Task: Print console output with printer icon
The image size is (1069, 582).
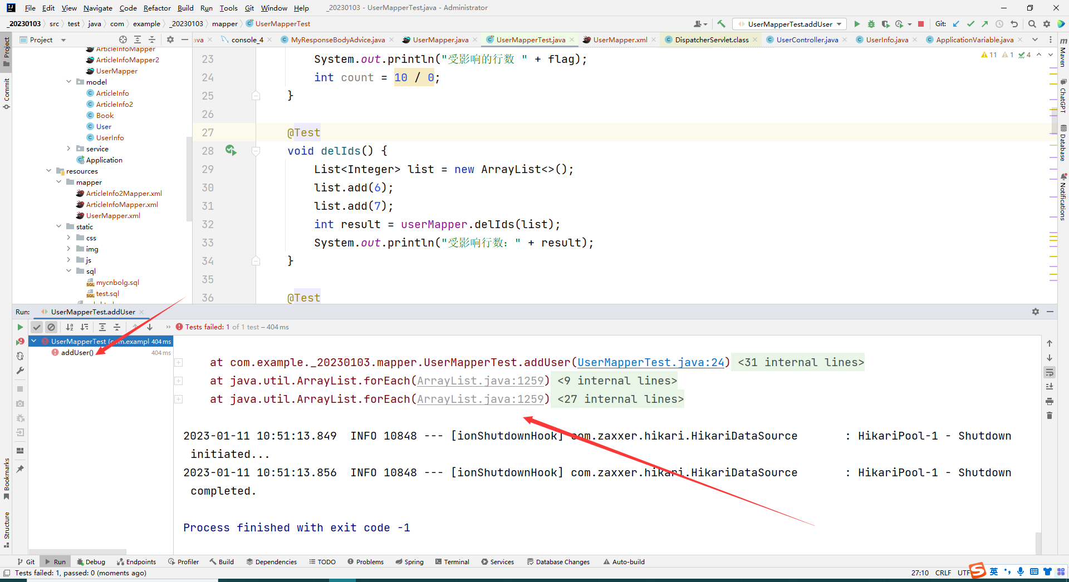Action: point(1050,401)
